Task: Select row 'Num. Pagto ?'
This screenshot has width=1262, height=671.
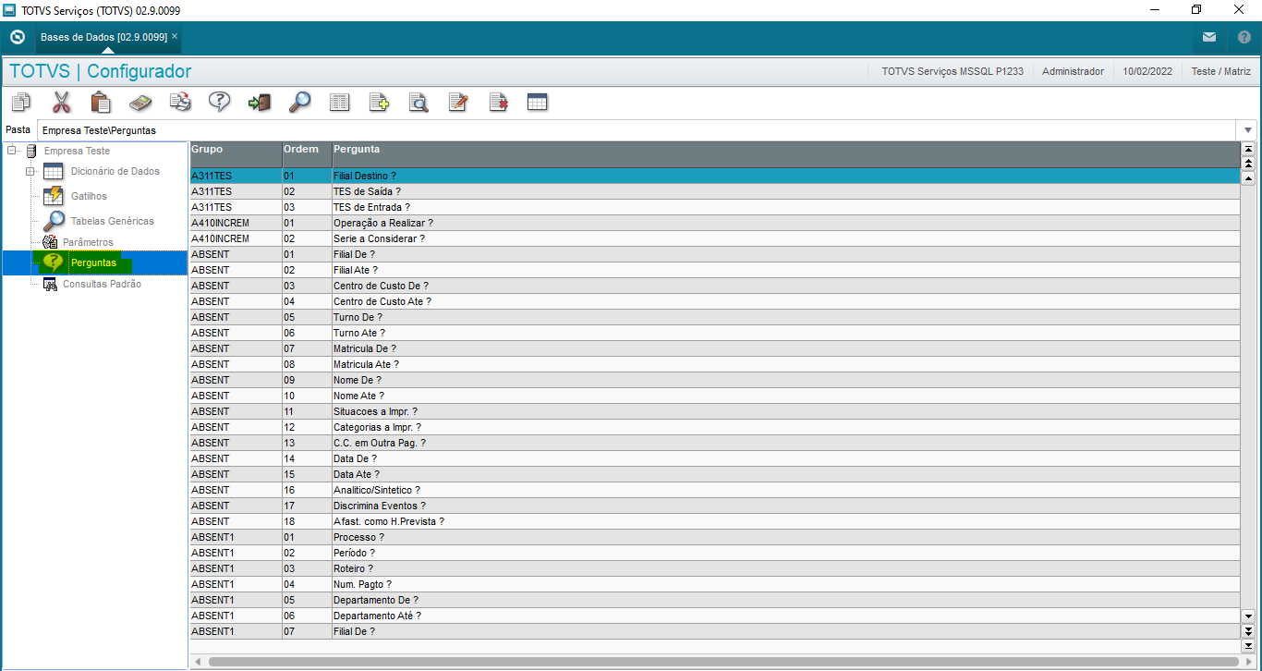Action: pos(714,584)
